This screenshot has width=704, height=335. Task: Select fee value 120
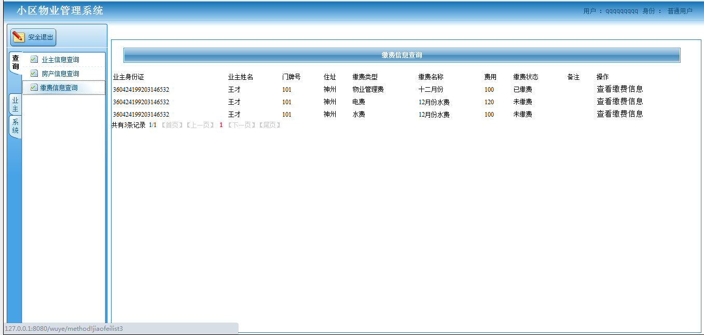[x=489, y=102]
